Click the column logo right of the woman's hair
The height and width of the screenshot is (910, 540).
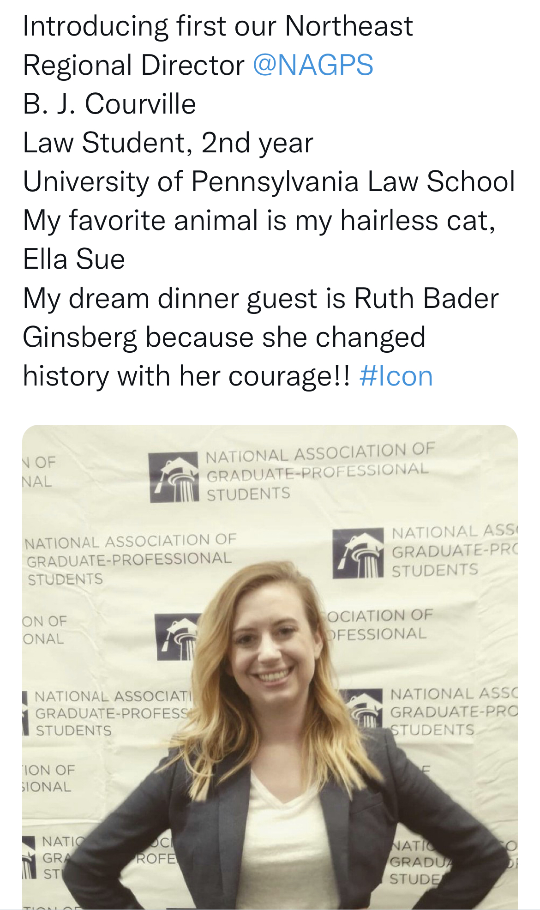tap(358, 554)
